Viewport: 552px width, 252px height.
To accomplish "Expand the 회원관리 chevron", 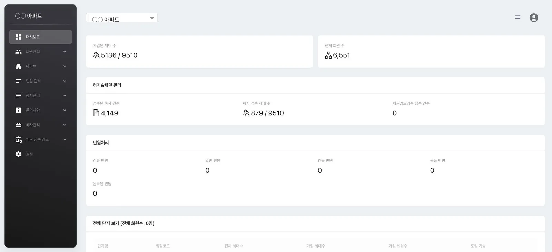I will coord(65,52).
